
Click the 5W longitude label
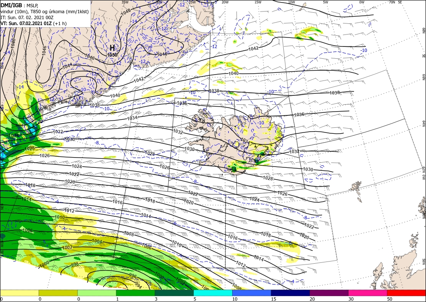pyautogui.click(x=325, y=2)
